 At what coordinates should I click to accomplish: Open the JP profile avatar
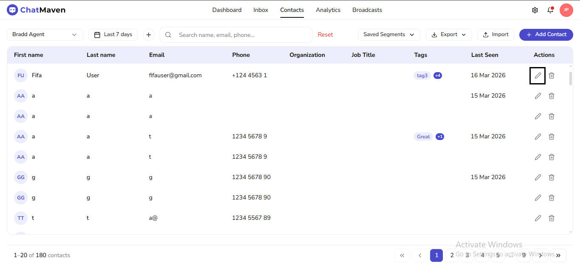tap(566, 10)
